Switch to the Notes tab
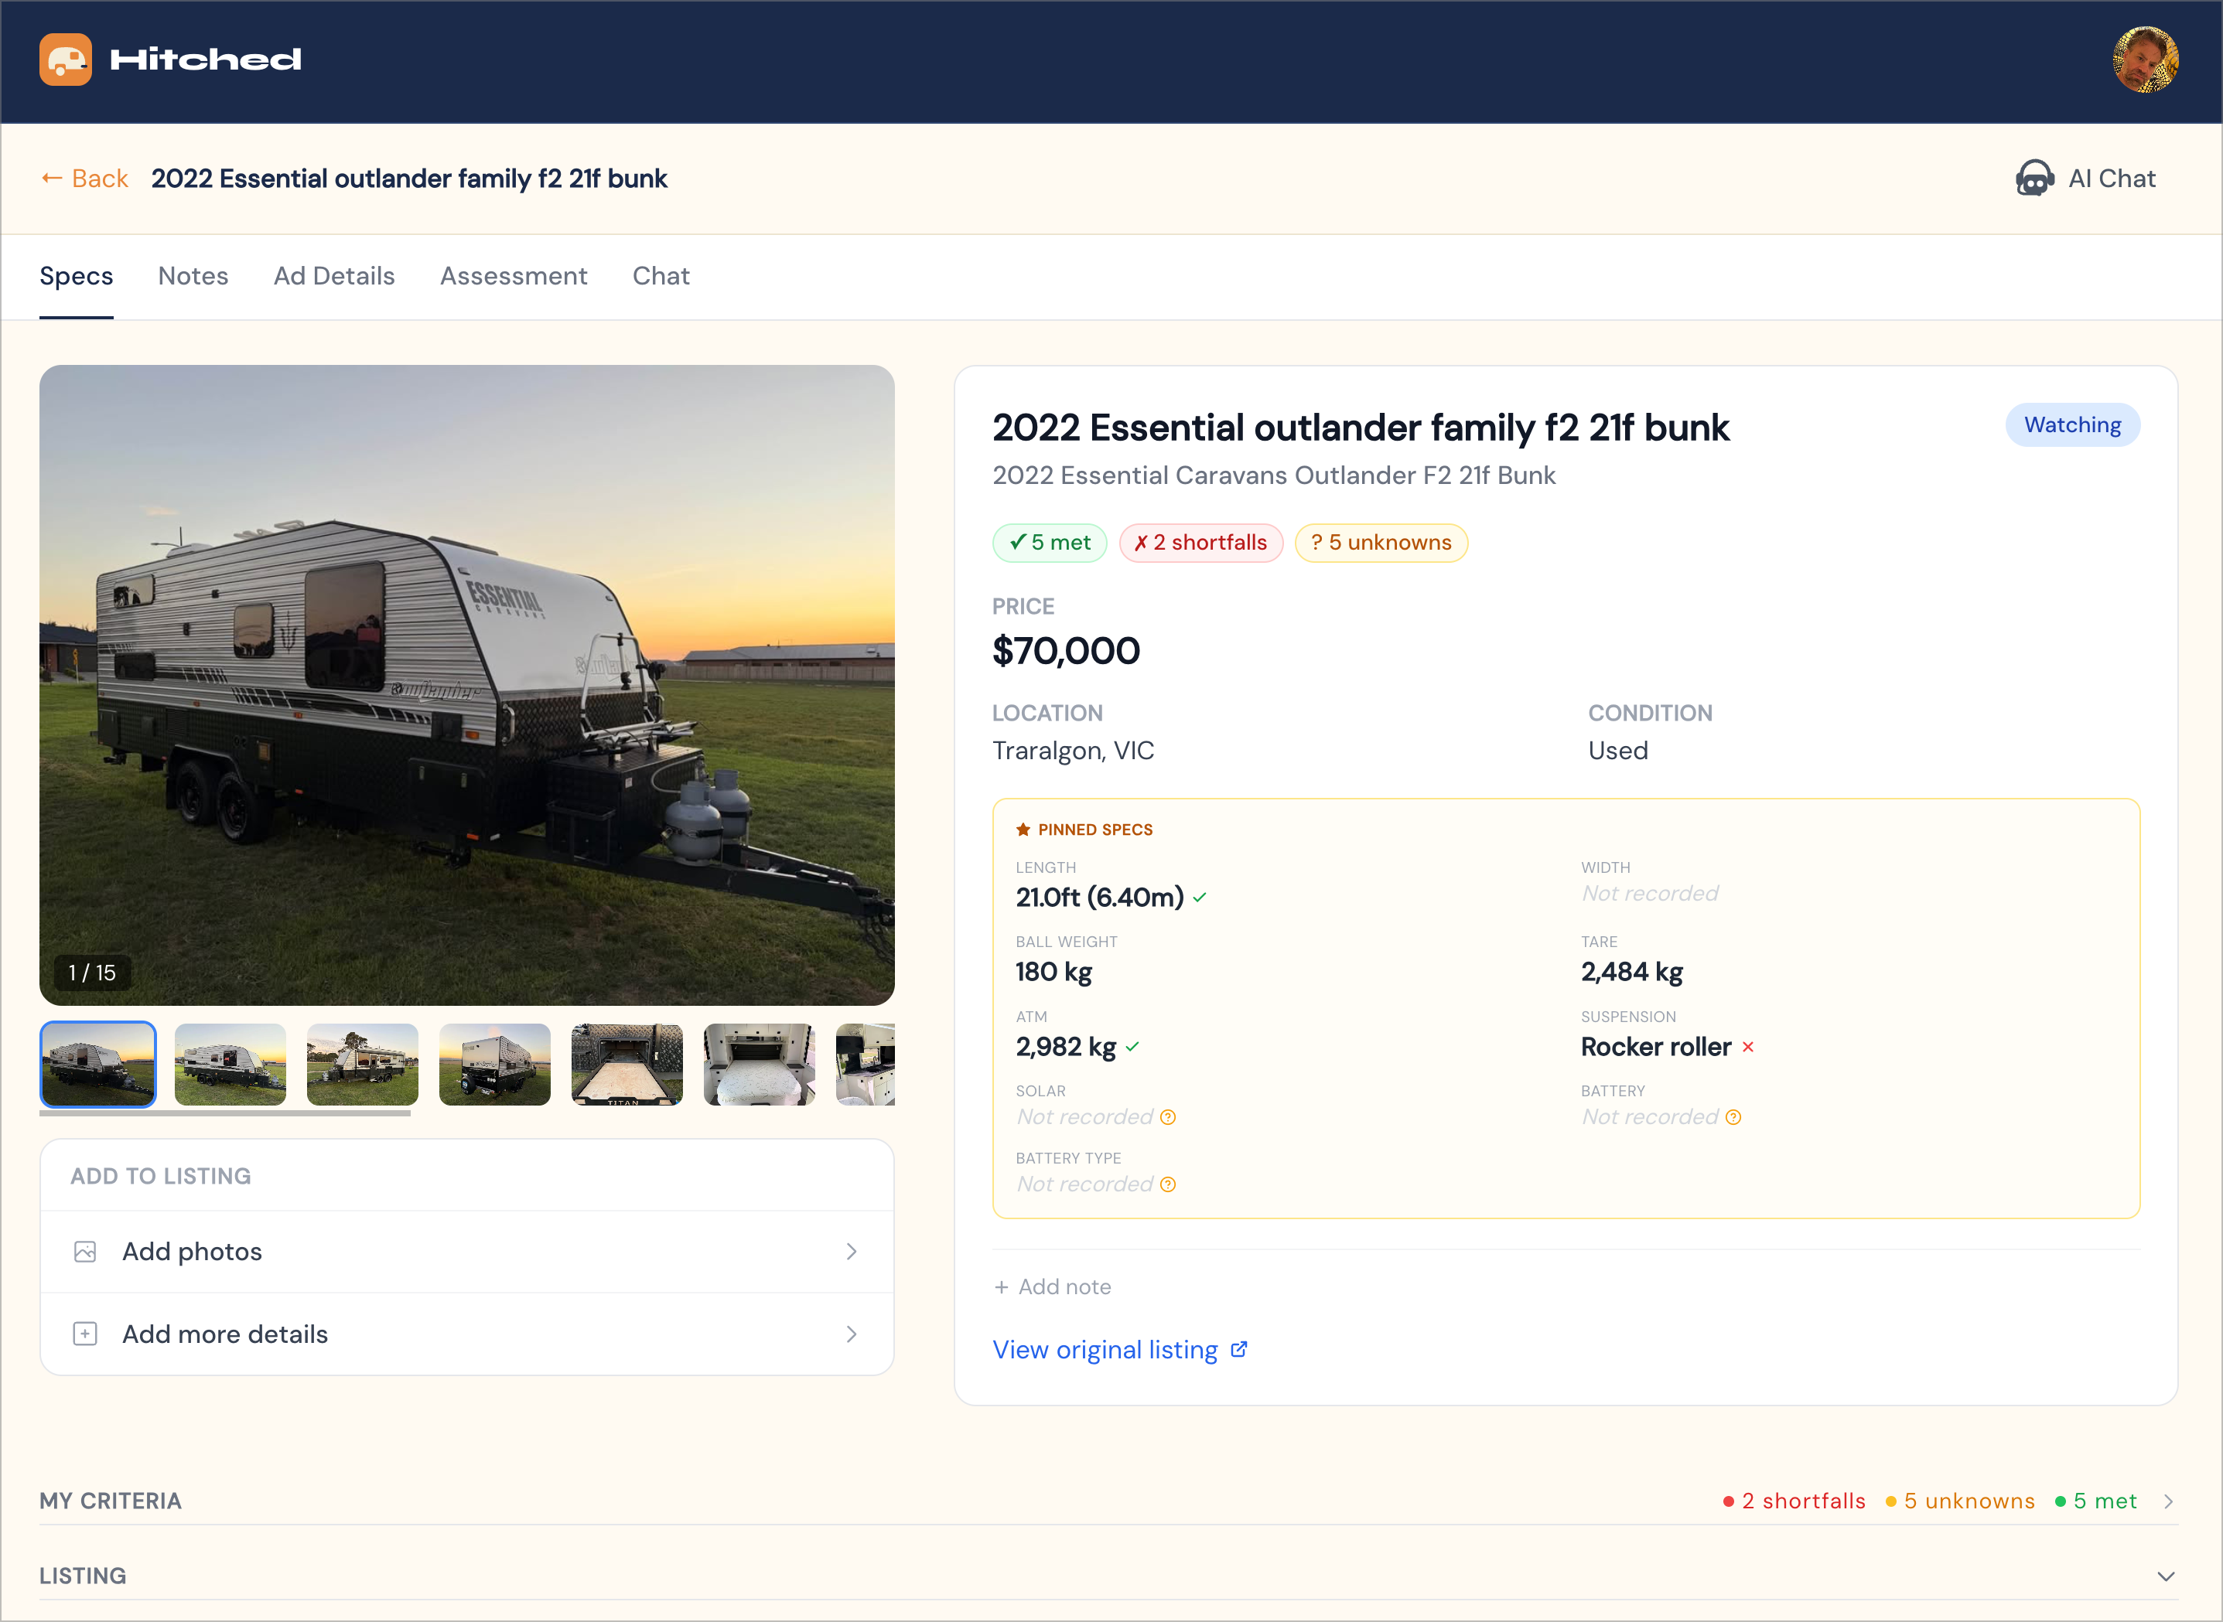The height and width of the screenshot is (1622, 2223). click(193, 277)
